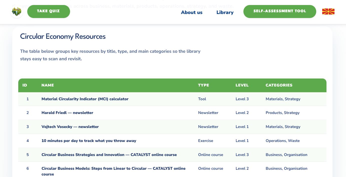Click 'Level 1' in Vojtech Vosecky row
The width and height of the screenshot is (346, 177).
click(242, 127)
